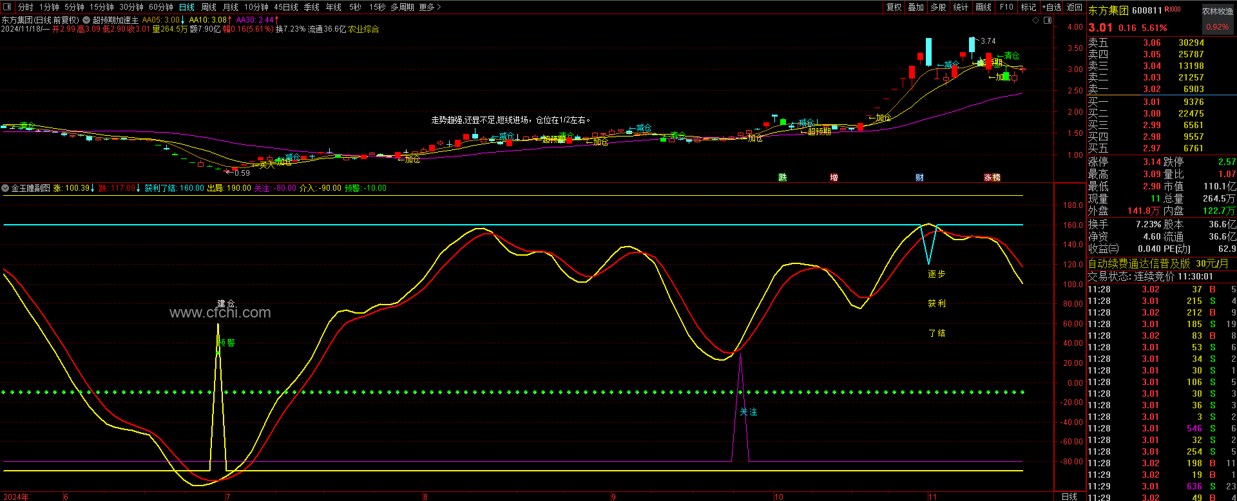Click the R1000 tag next to the stock code
Screen dimensions: 1237x501
tap(1172, 10)
